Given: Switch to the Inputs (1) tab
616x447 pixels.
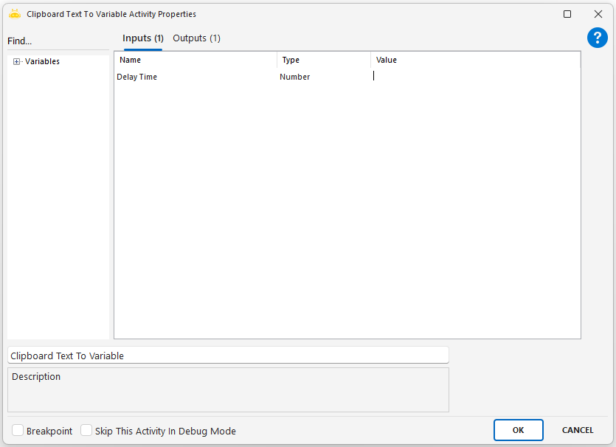Looking at the screenshot, I should pyautogui.click(x=142, y=38).
